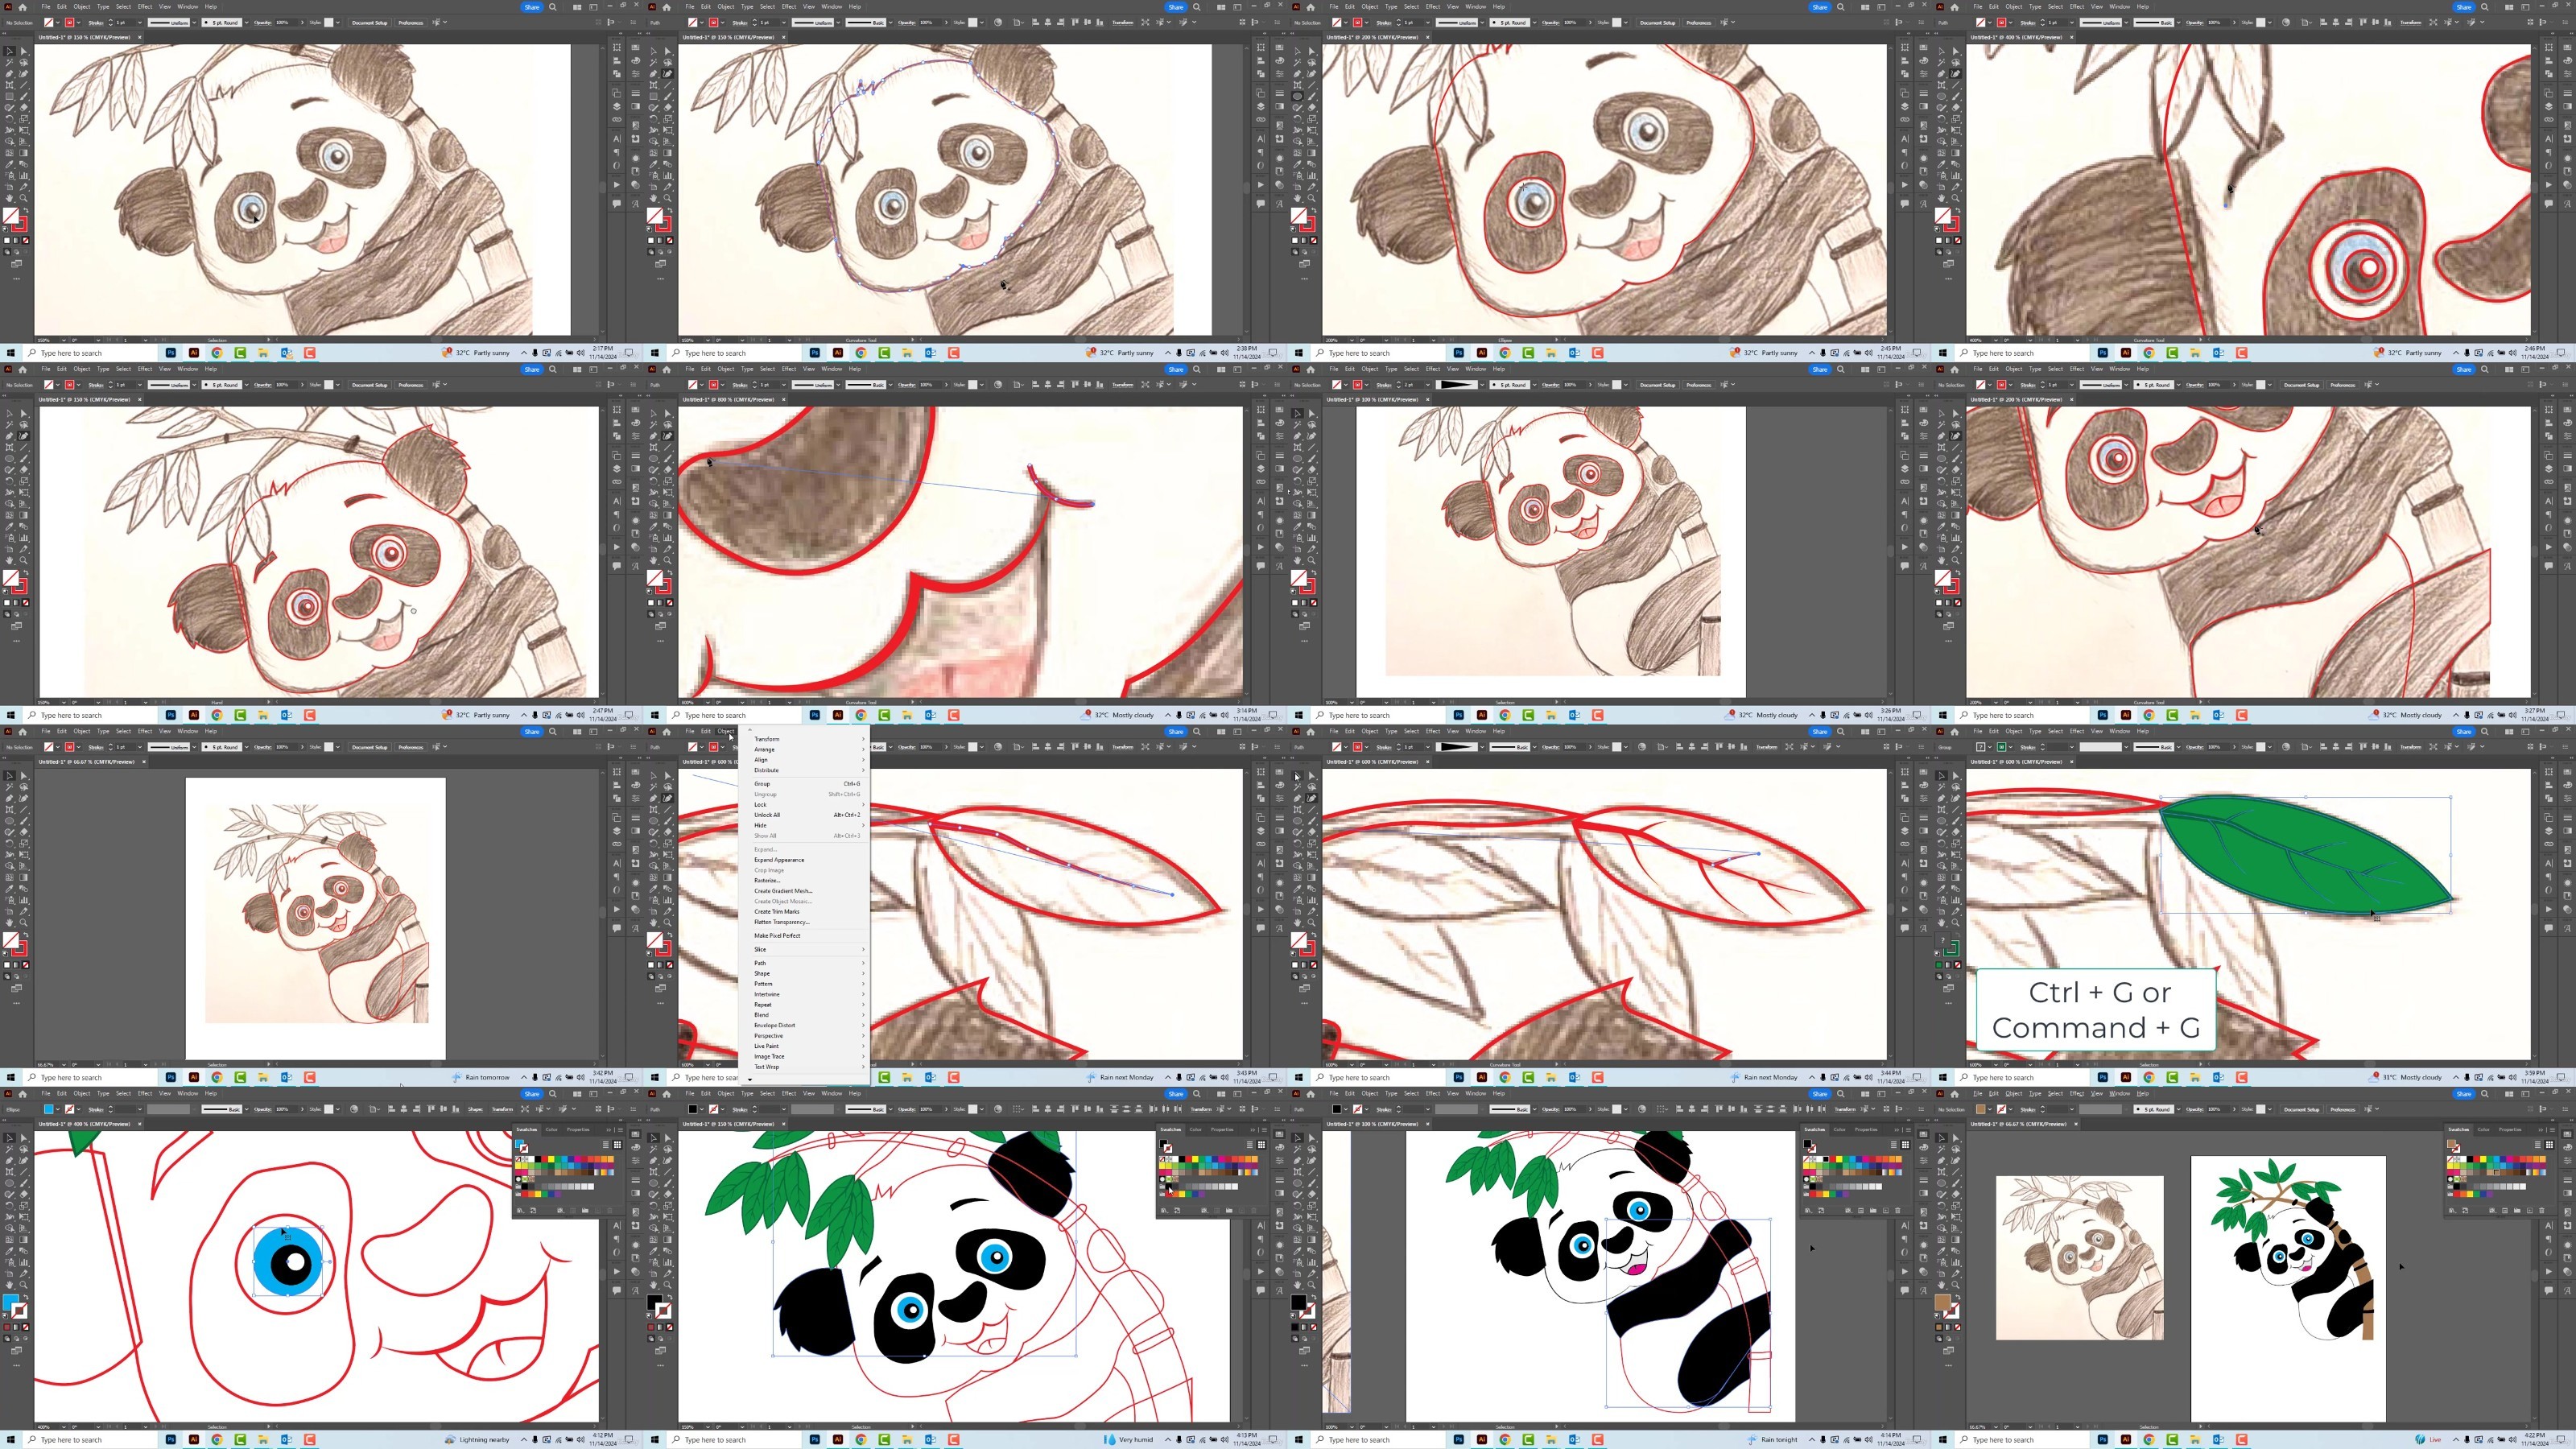The width and height of the screenshot is (2576, 1449).
Task: Select Zoom tool in the sketch-beside-colored-panda window
Action: tap(1955, 1284)
